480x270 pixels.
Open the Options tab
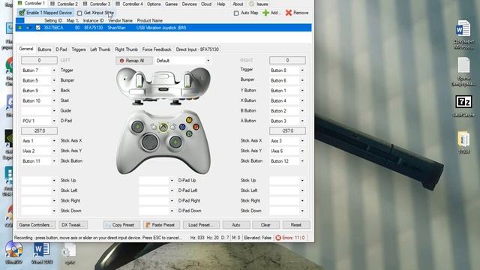(154, 4)
